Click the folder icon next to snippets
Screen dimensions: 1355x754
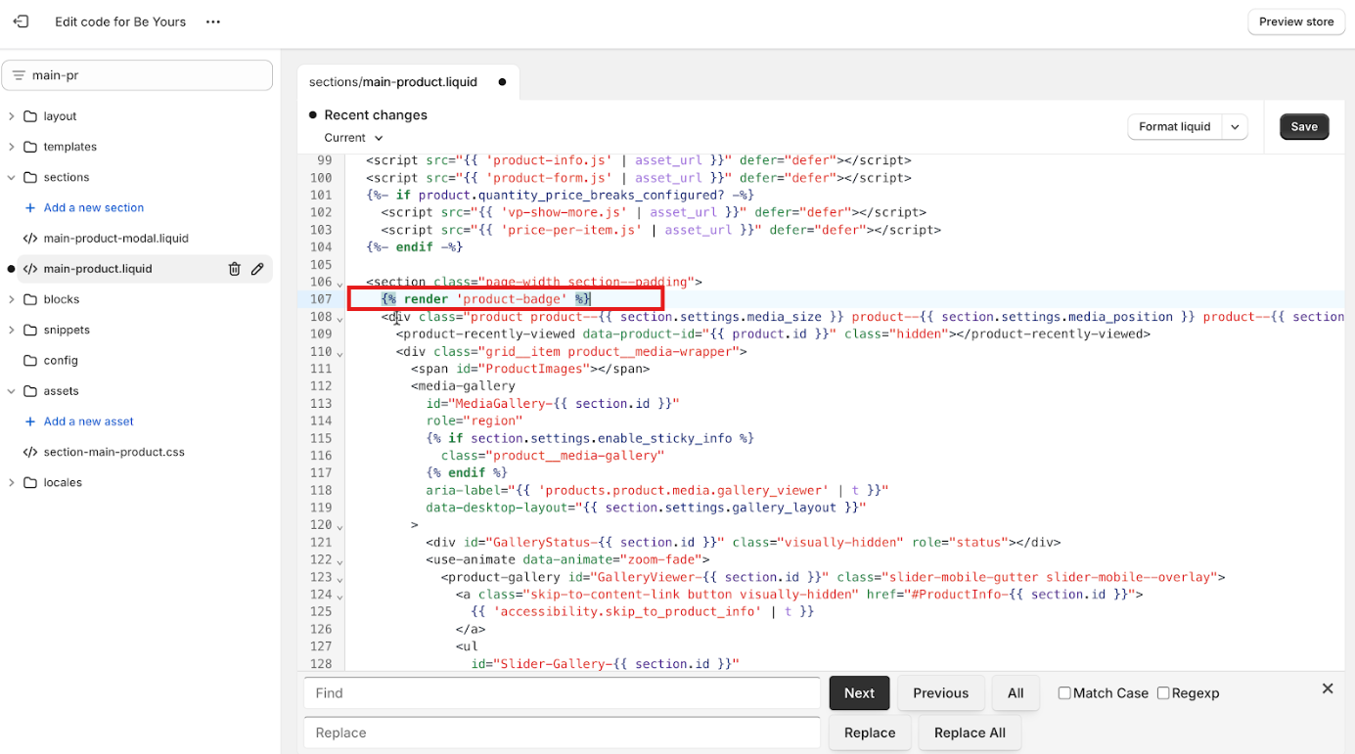31,330
